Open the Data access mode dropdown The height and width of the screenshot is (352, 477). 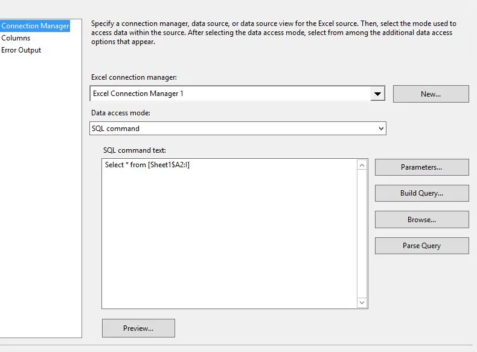click(238, 129)
